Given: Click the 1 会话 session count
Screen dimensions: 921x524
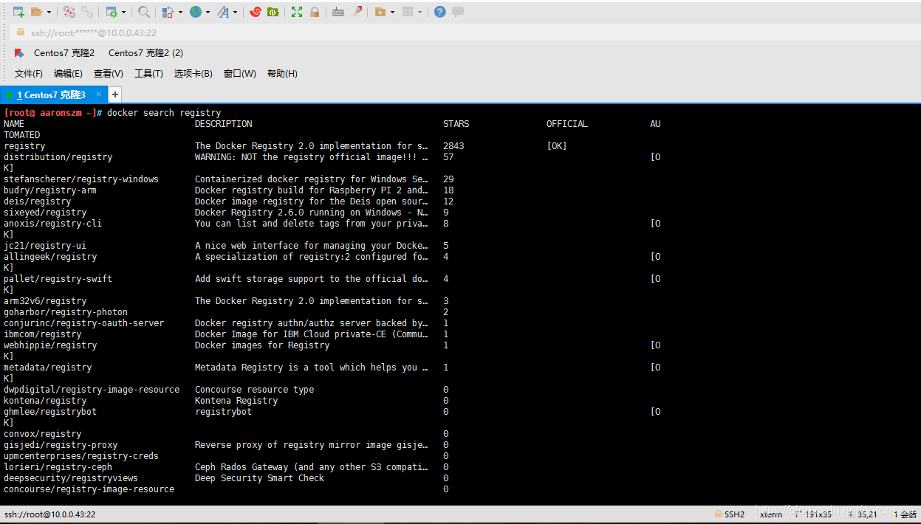Looking at the screenshot, I should pos(904,514).
